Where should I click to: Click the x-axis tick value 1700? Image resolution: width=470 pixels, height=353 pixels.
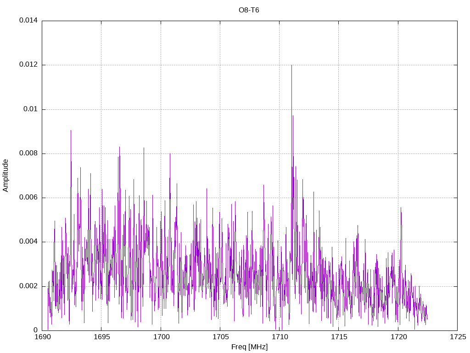pyautogui.click(x=161, y=337)
